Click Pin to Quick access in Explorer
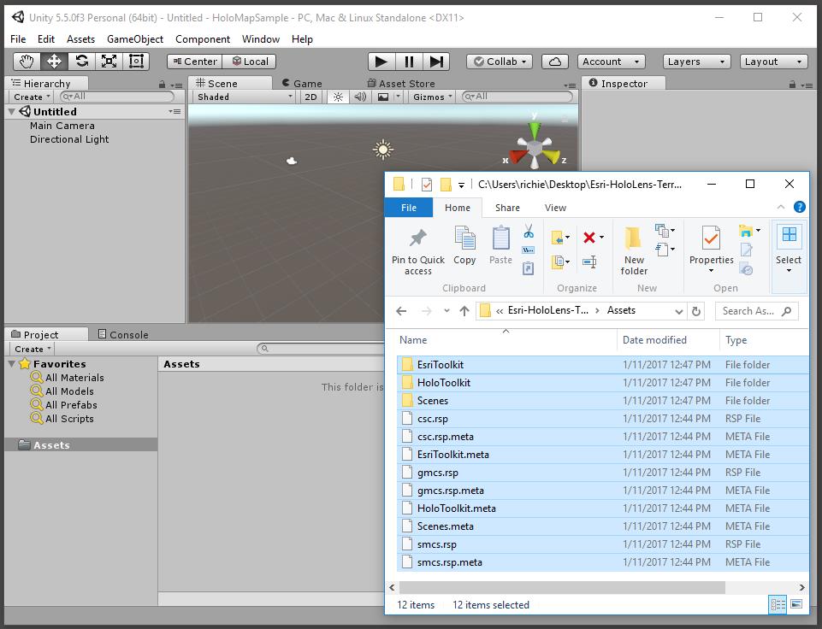822x629 pixels. pos(417,251)
